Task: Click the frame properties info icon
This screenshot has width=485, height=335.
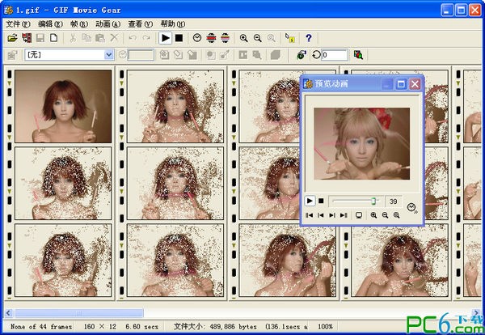Action: click(x=290, y=38)
